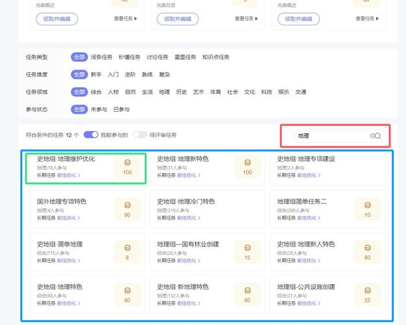This screenshot has height=325, width=406.
Task: Select the 生活 task field
Action: [147, 92]
